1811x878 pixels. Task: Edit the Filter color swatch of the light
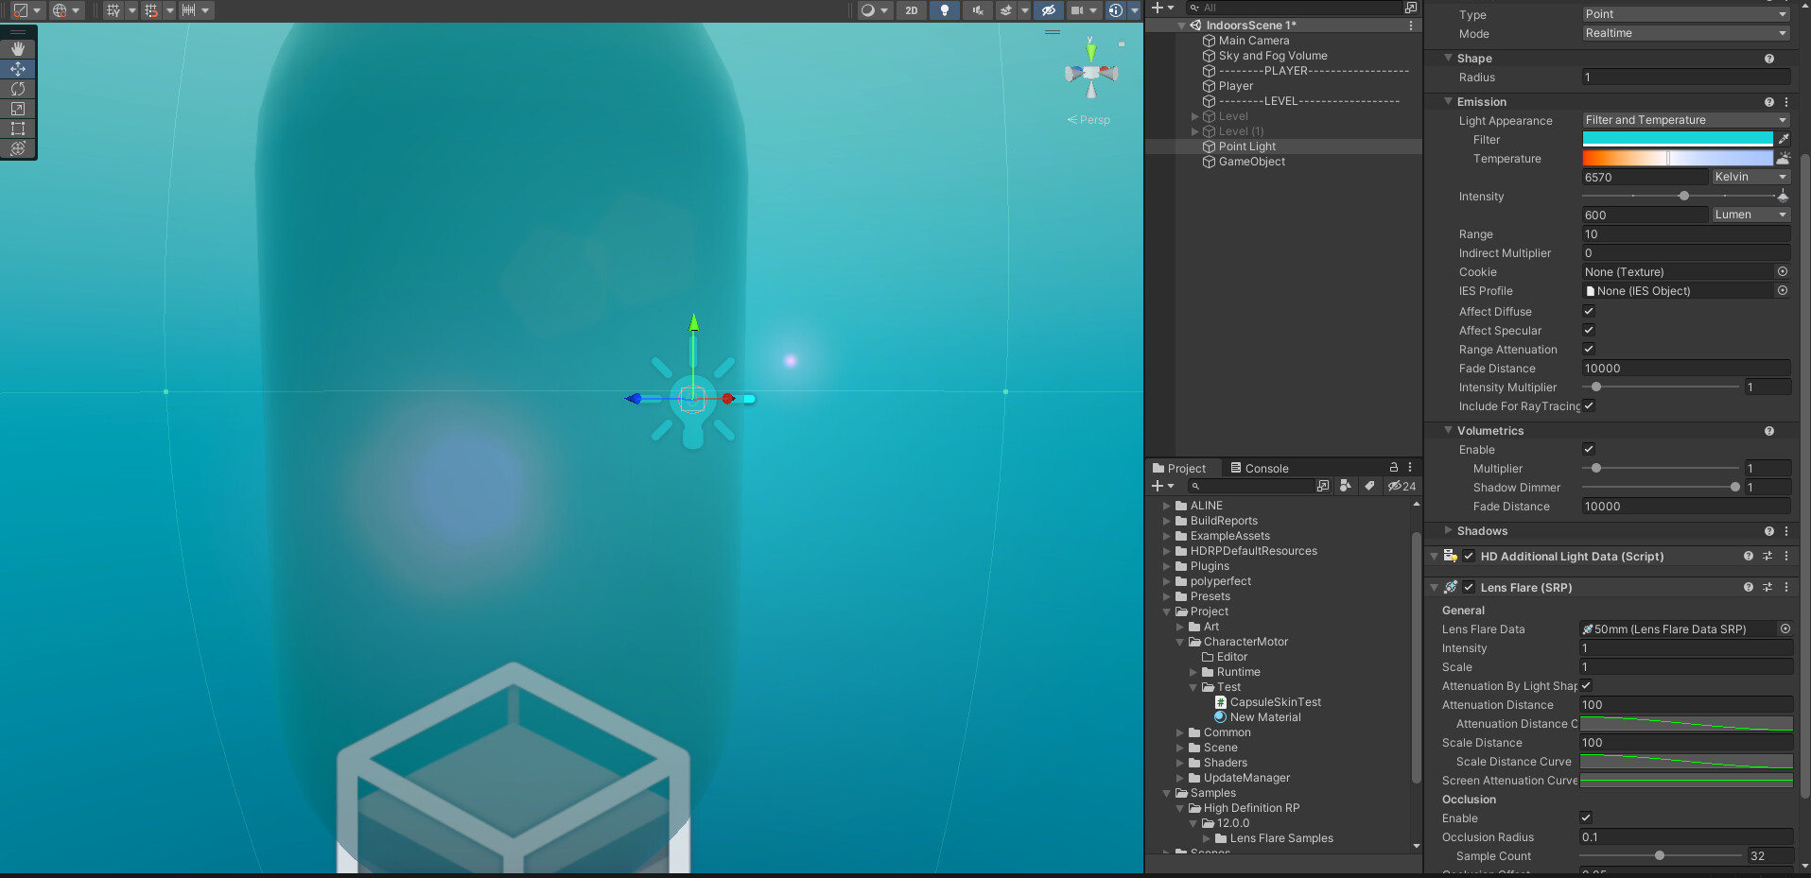click(x=1679, y=139)
